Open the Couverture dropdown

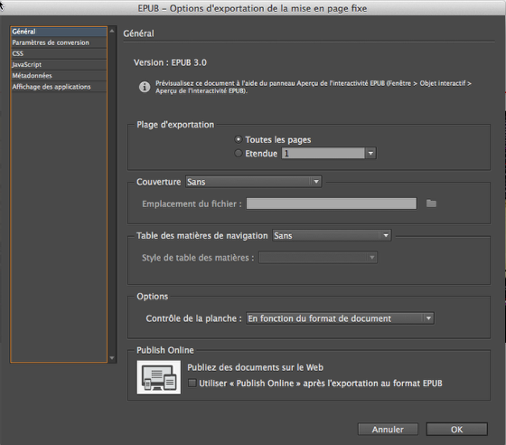pyautogui.click(x=253, y=182)
